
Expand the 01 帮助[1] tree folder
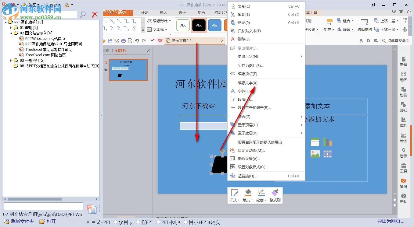(11, 28)
